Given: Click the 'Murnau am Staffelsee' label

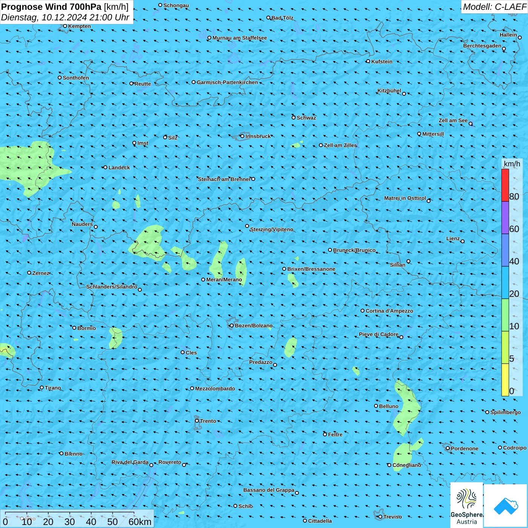Looking at the screenshot, I should click(239, 38).
